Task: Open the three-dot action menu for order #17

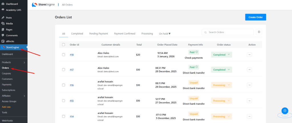Action: [249, 69]
